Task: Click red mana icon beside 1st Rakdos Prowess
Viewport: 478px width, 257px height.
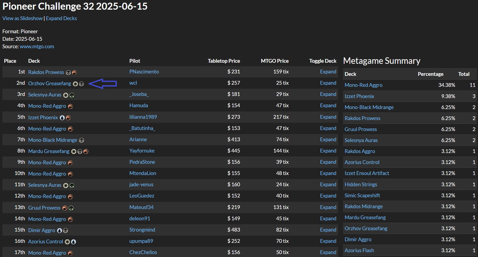Action: [x=74, y=72]
